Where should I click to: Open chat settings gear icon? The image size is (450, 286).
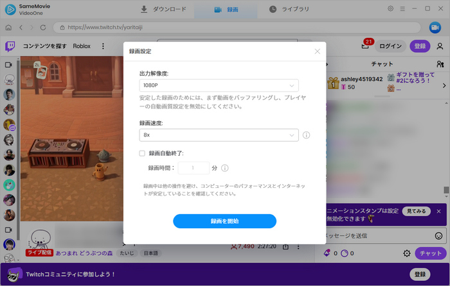(x=407, y=253)
